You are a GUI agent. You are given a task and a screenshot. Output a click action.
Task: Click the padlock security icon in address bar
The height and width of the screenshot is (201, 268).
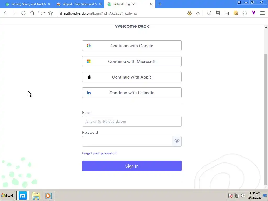click(60, 13)
